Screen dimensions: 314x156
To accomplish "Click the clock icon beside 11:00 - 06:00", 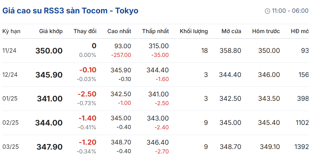I will (x=267, y=11).
